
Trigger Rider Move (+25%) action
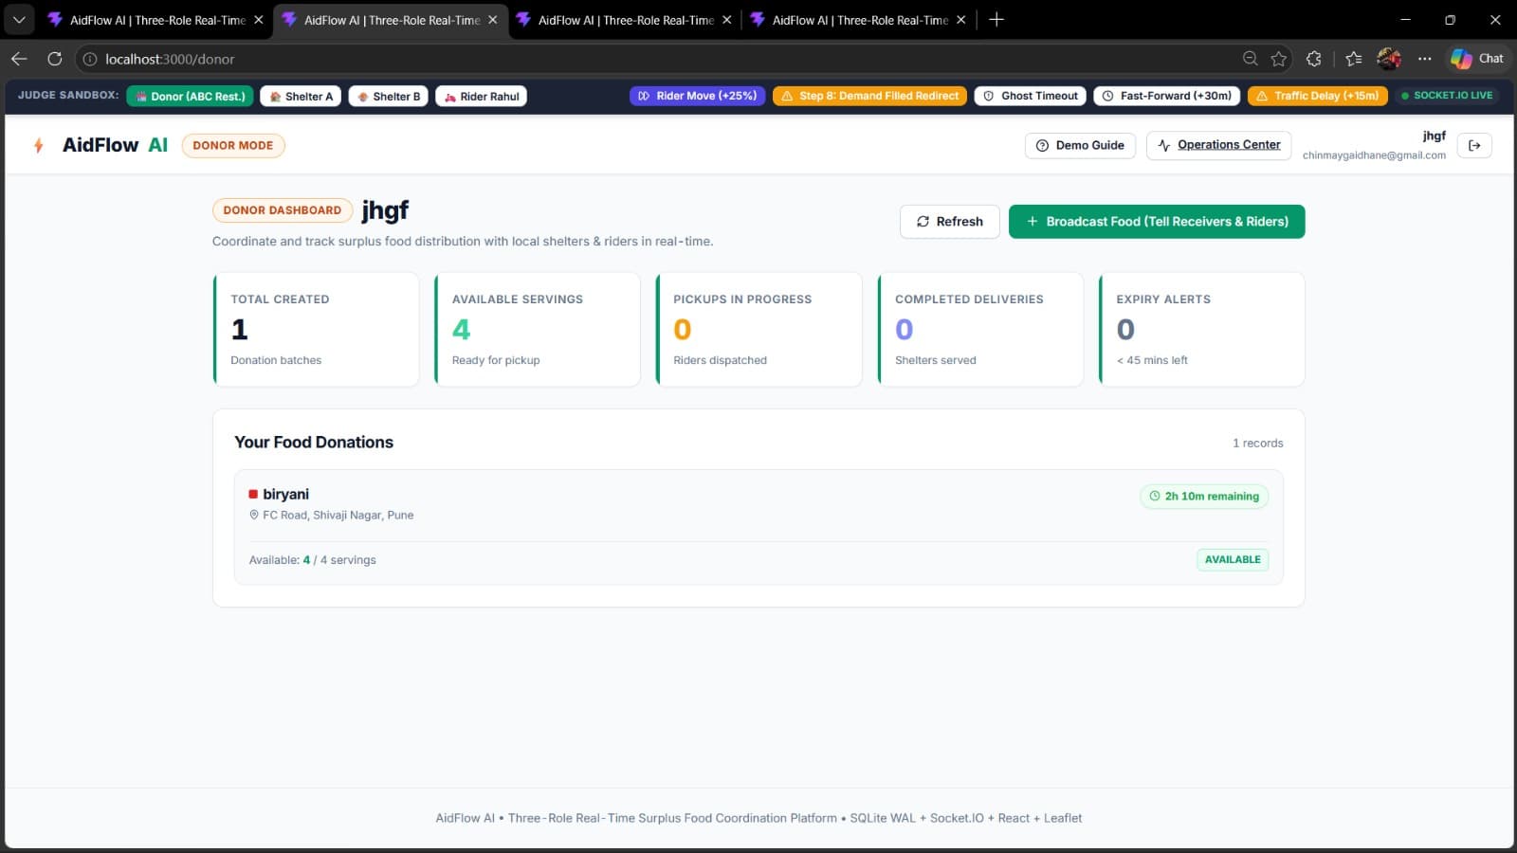[x=698, y=96]
